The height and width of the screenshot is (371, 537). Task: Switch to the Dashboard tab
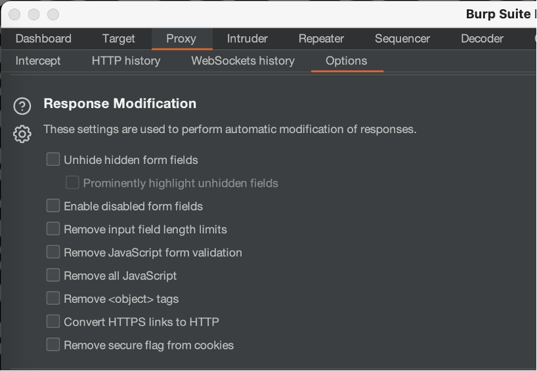(x=43, y=39)
